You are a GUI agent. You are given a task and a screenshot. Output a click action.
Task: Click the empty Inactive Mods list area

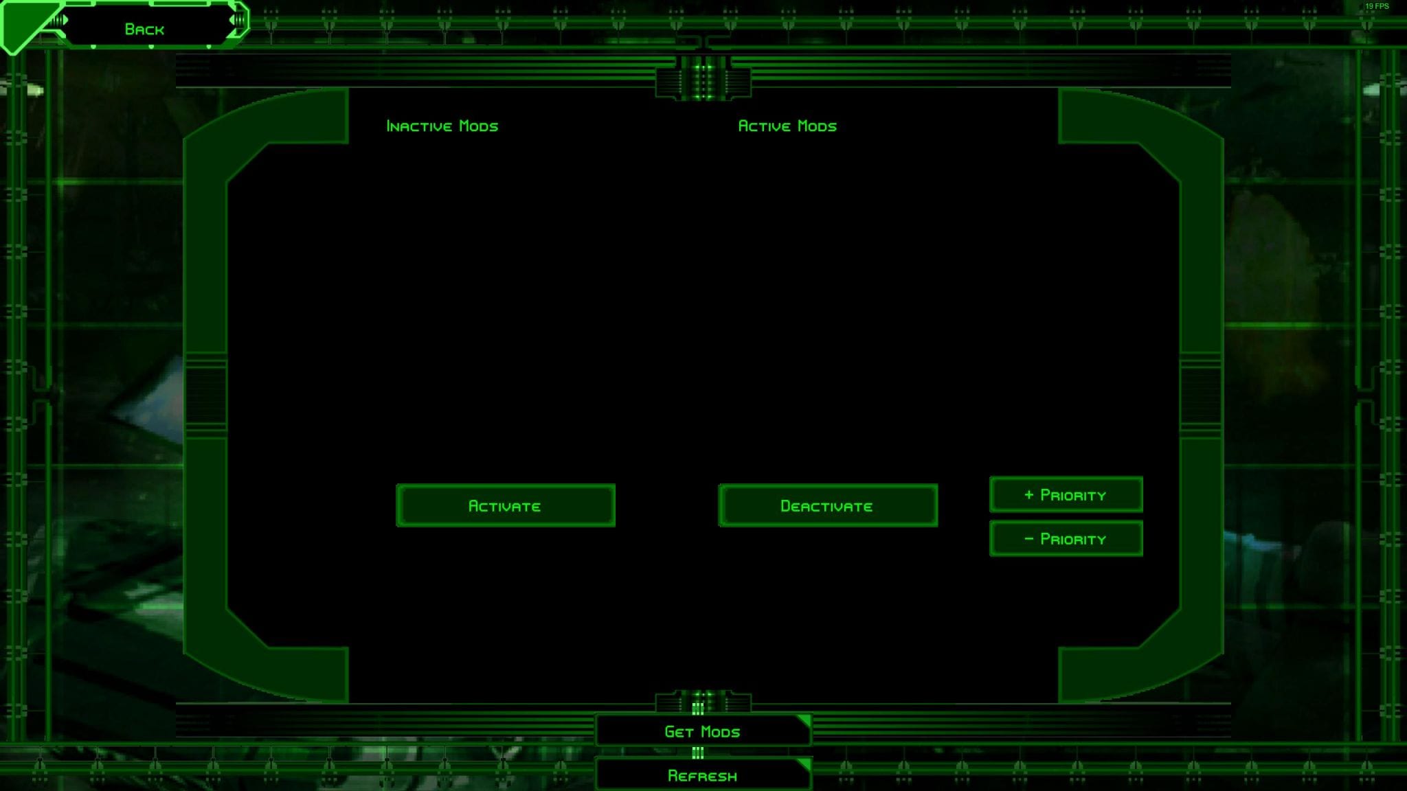(505, 302)
